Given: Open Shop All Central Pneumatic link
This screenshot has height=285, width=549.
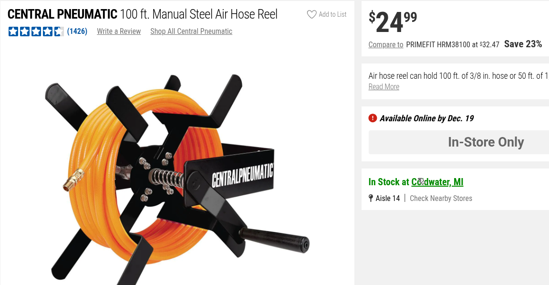Looking at the screenshot, I should 191,32.
